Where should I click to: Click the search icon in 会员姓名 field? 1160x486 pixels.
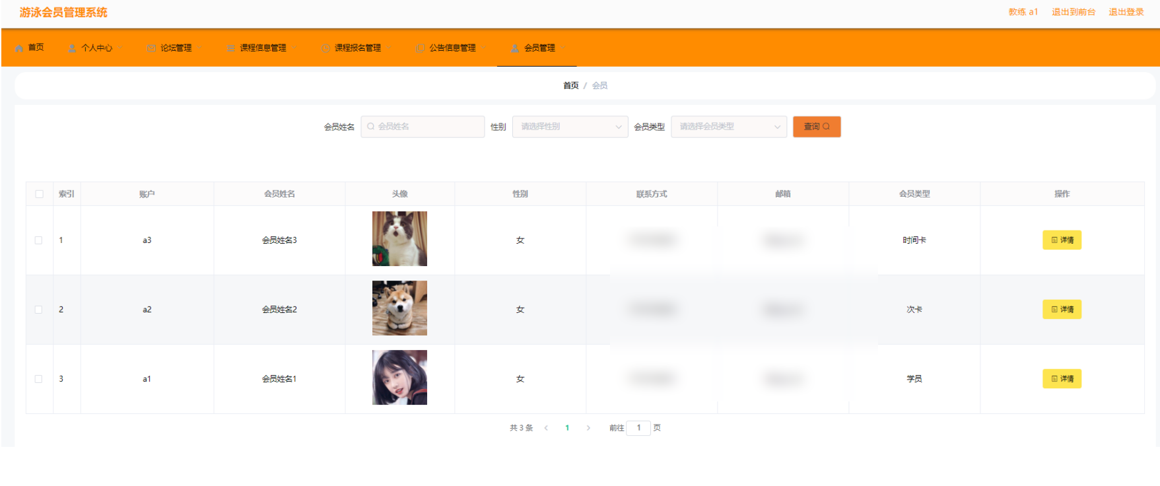click(x=371, y=127)
